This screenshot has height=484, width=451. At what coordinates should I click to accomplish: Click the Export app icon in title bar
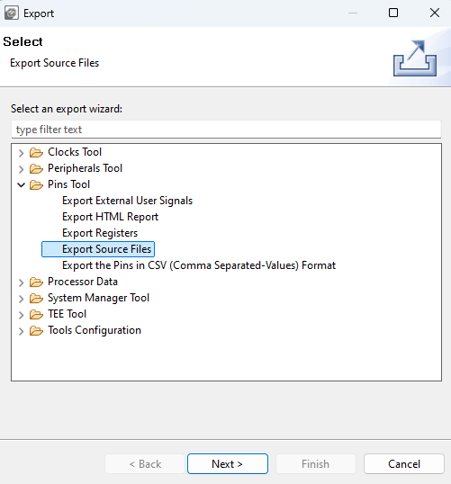(12, 13)
